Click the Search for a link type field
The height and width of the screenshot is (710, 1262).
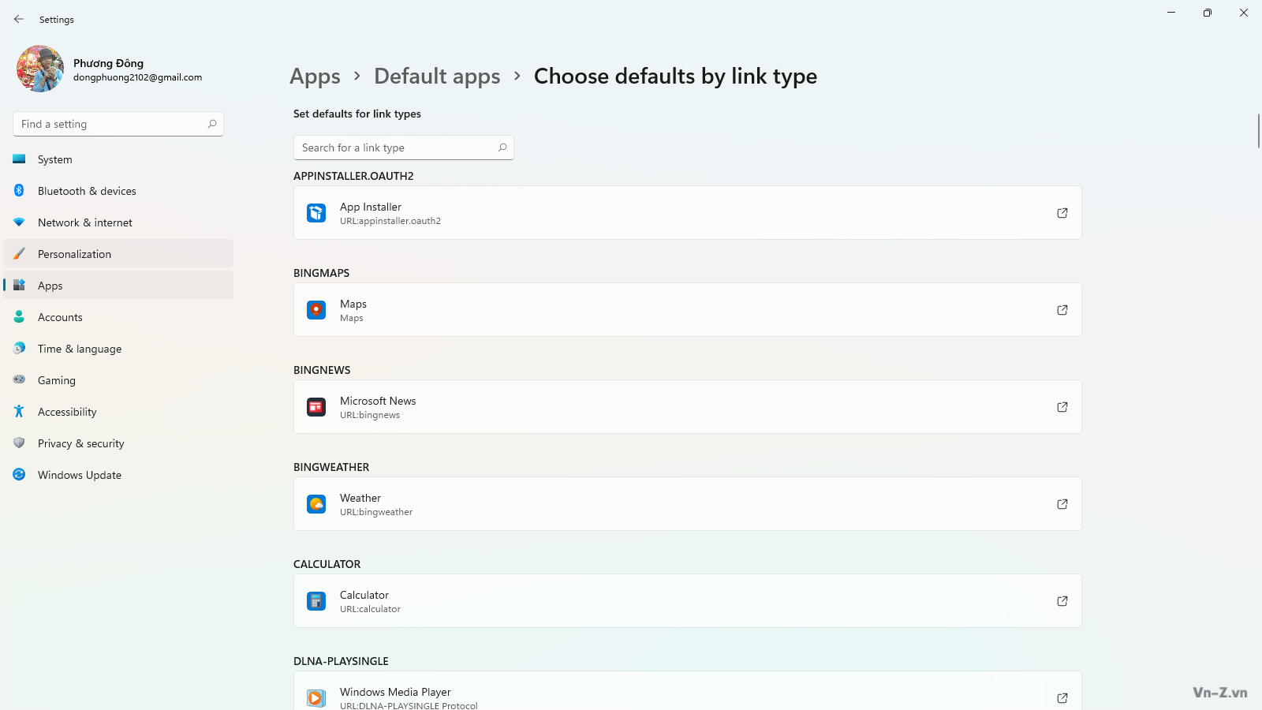[403, 148]
